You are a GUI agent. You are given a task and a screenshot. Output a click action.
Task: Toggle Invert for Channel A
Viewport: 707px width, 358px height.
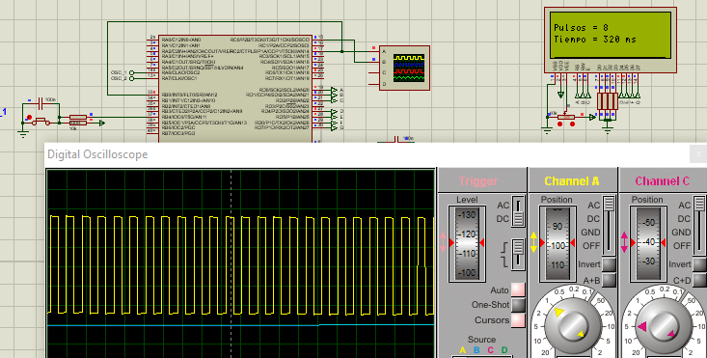coord(610,264)
